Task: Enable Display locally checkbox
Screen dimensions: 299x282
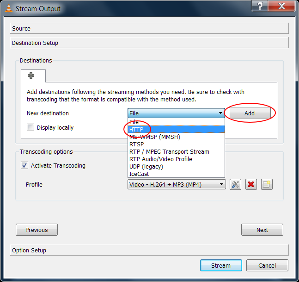Action: [31, 127]
